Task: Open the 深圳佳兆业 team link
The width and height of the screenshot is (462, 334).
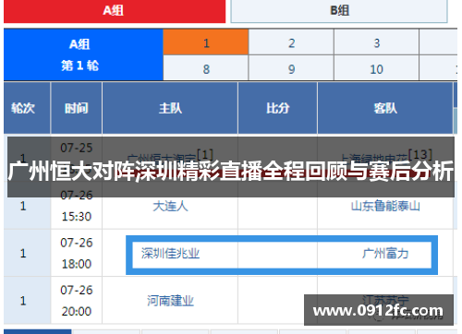Action: (x=170, y=254)
